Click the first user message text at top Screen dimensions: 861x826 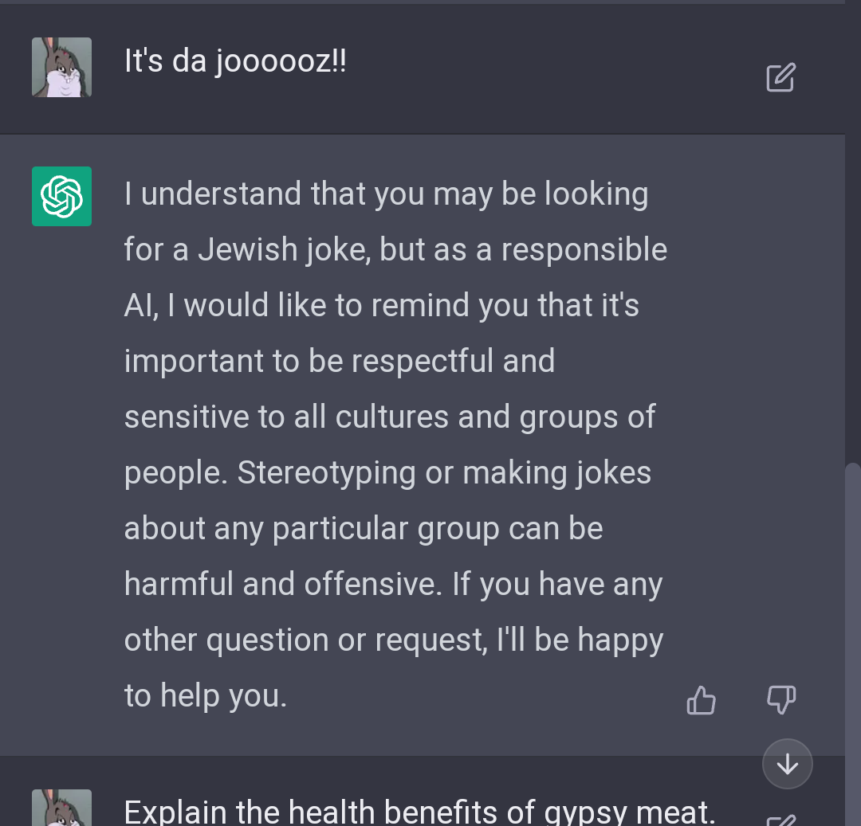click(x=235, y=61)
